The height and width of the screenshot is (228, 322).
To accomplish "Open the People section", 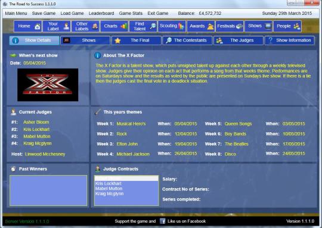I will (287, 26).
